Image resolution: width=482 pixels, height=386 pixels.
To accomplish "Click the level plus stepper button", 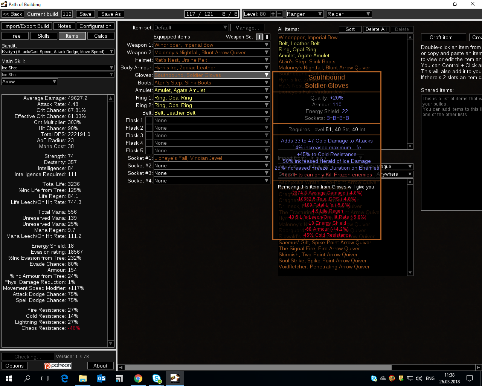I will click(x=273, y=14).
